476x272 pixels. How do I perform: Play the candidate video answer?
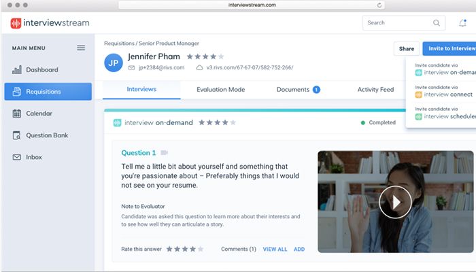pos(395,202)
